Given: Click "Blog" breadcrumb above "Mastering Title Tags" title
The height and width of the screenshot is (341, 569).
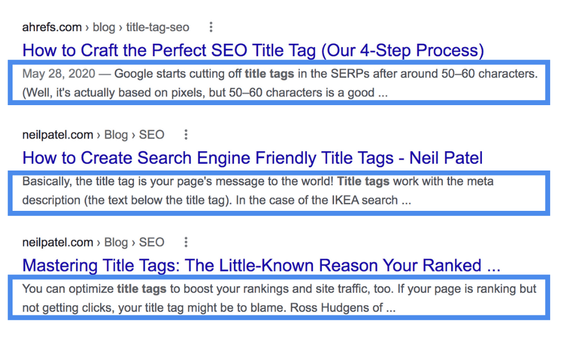Looking at the screenshot, I should coord(116,243).
